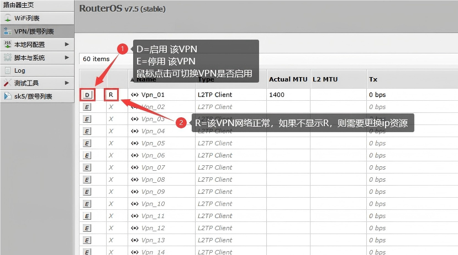This screenshot has height=255, width=458.
Task: Toggle the E button for Vpn_04
Action: [x=87, y=131]
